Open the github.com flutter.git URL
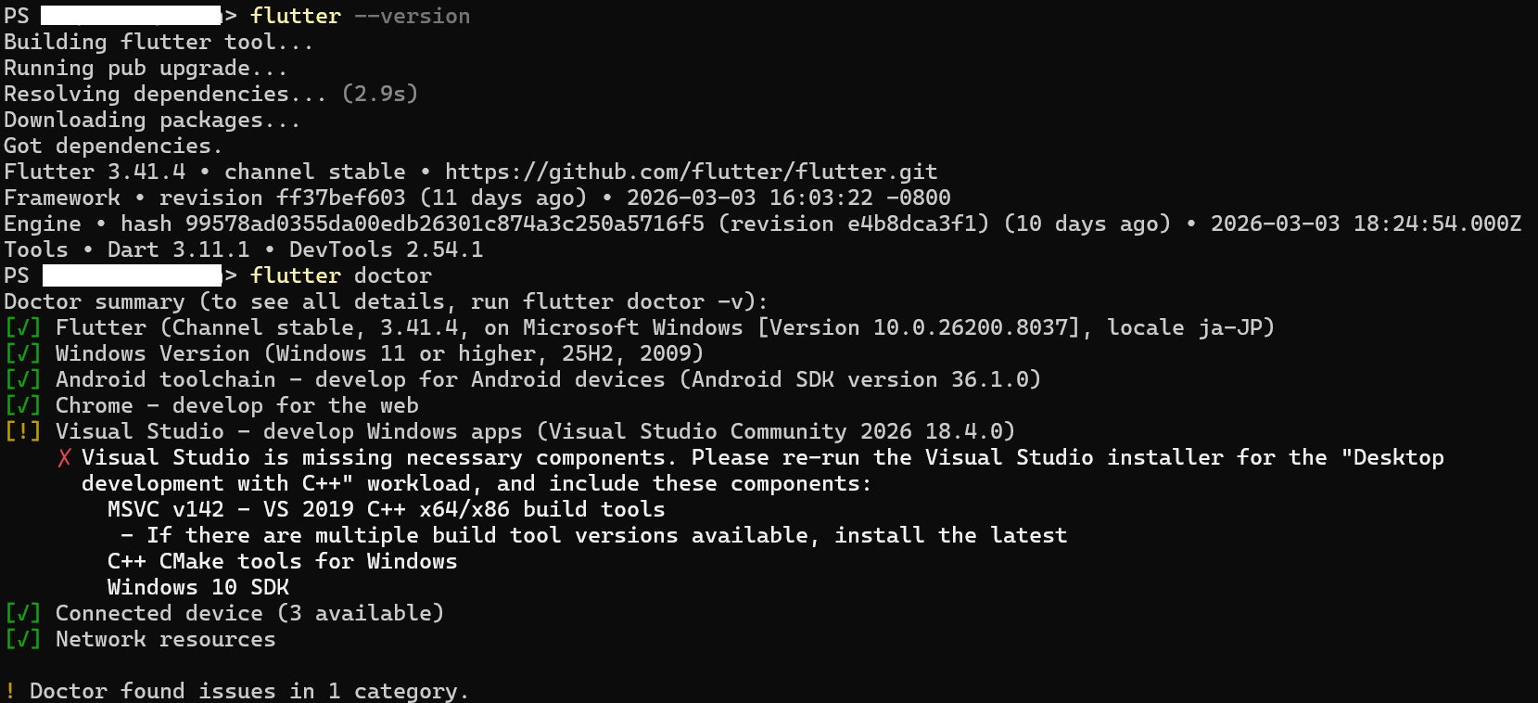Screen dimensions: 1538x703 pos(691,172)
